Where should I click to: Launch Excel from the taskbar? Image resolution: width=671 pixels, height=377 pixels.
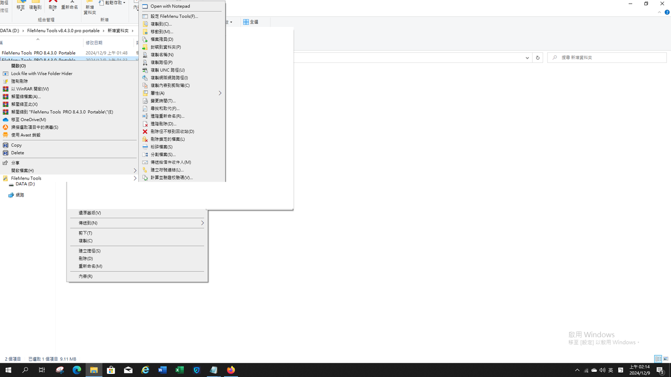click(x=179, y=370)
